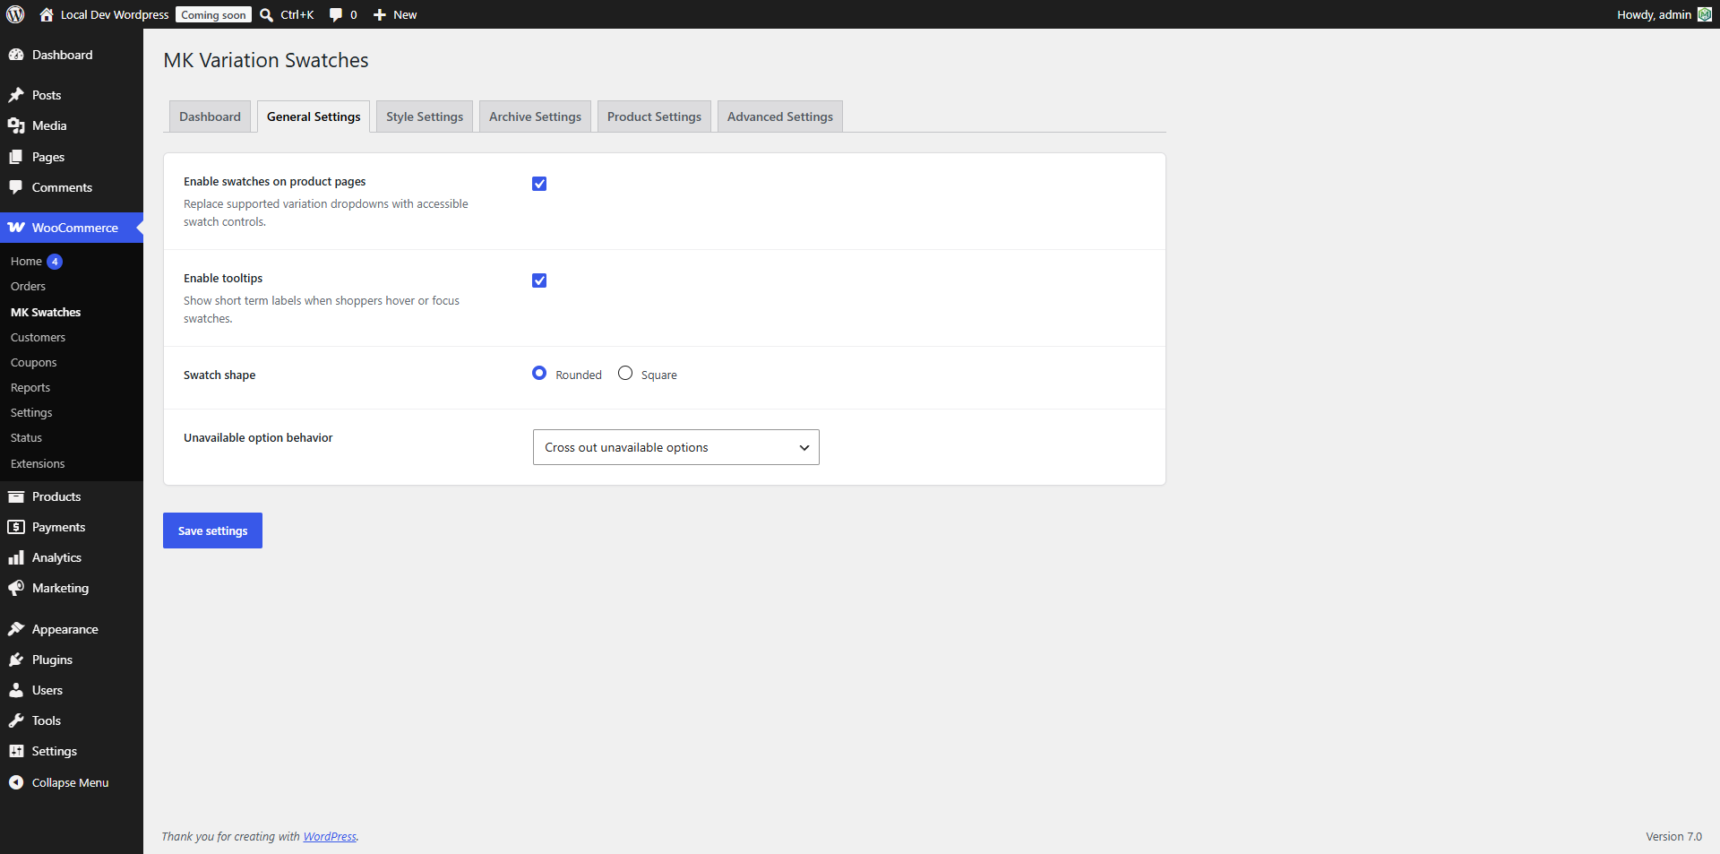Switch to the Style Settings tab
The image size is (1720, 854).
click(x=425, y=116)
